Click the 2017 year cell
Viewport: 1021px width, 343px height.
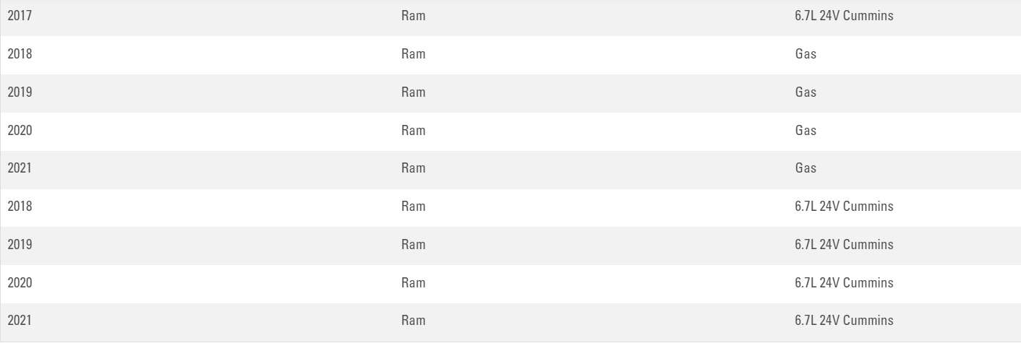click(x=20, y=16)
